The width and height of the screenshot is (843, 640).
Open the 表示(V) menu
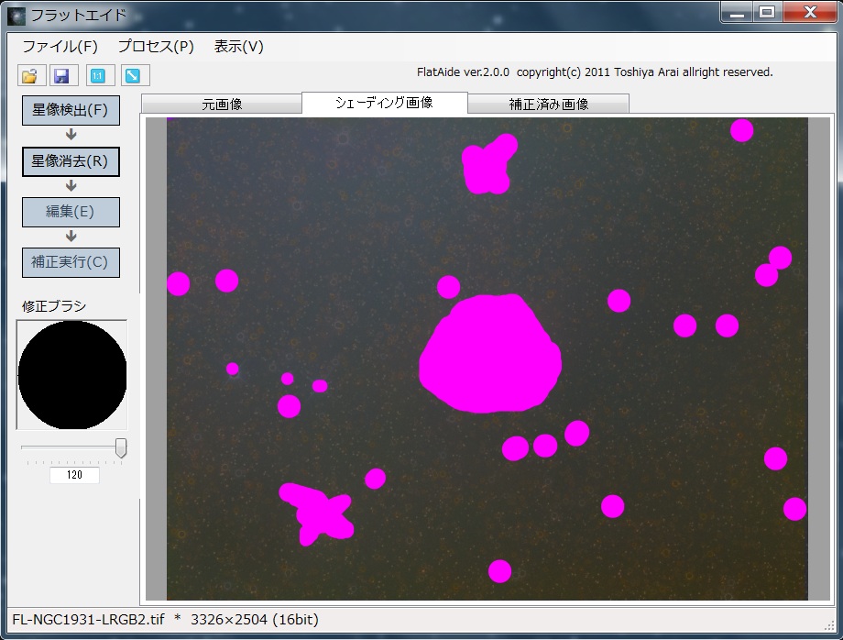tap(239, 47)
